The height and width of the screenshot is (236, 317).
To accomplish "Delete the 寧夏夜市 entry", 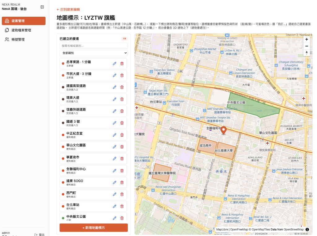I will tap(122, 159).
